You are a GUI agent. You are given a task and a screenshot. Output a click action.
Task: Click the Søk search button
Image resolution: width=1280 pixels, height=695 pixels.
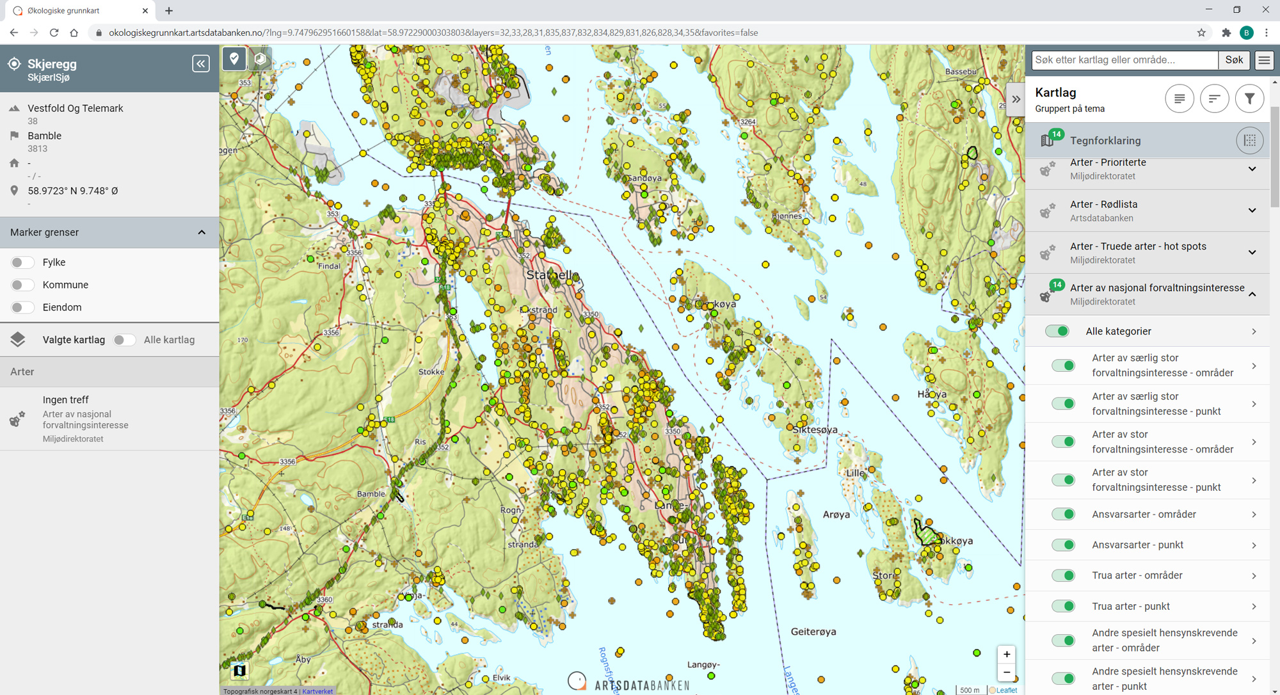[1233, 60]
